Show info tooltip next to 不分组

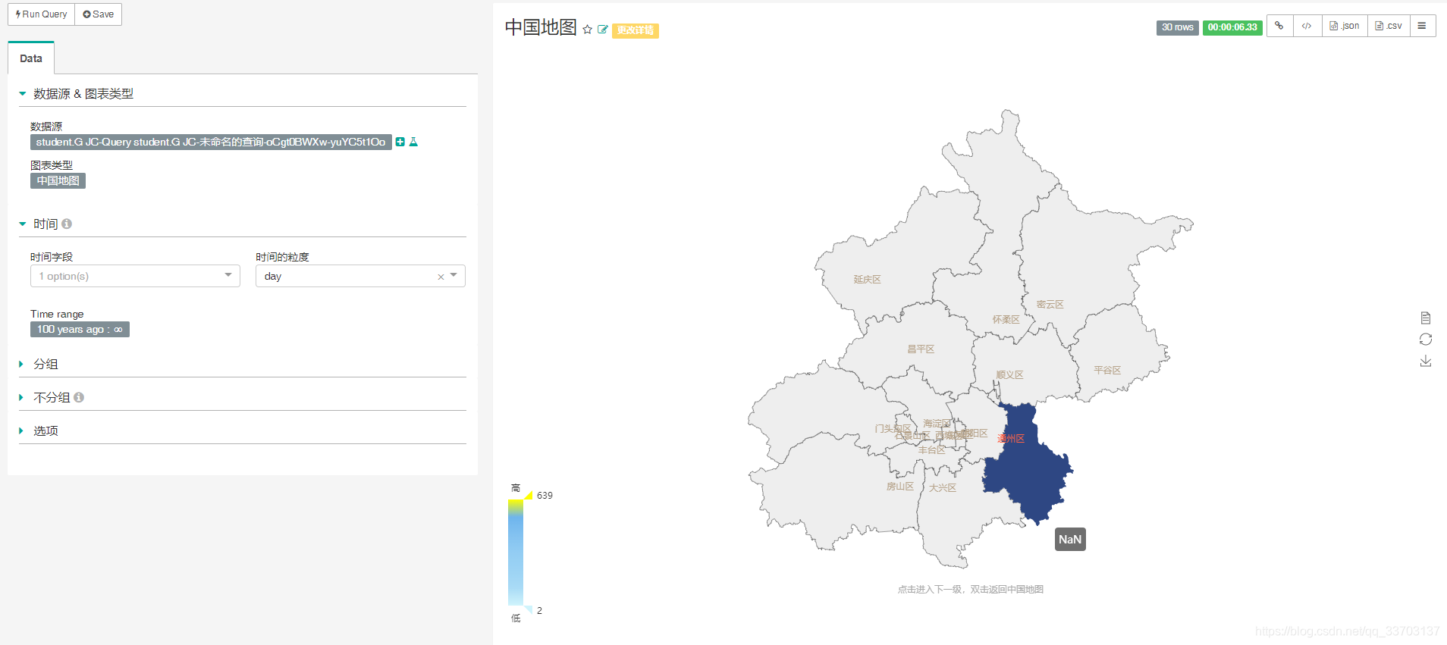[79, 397]
